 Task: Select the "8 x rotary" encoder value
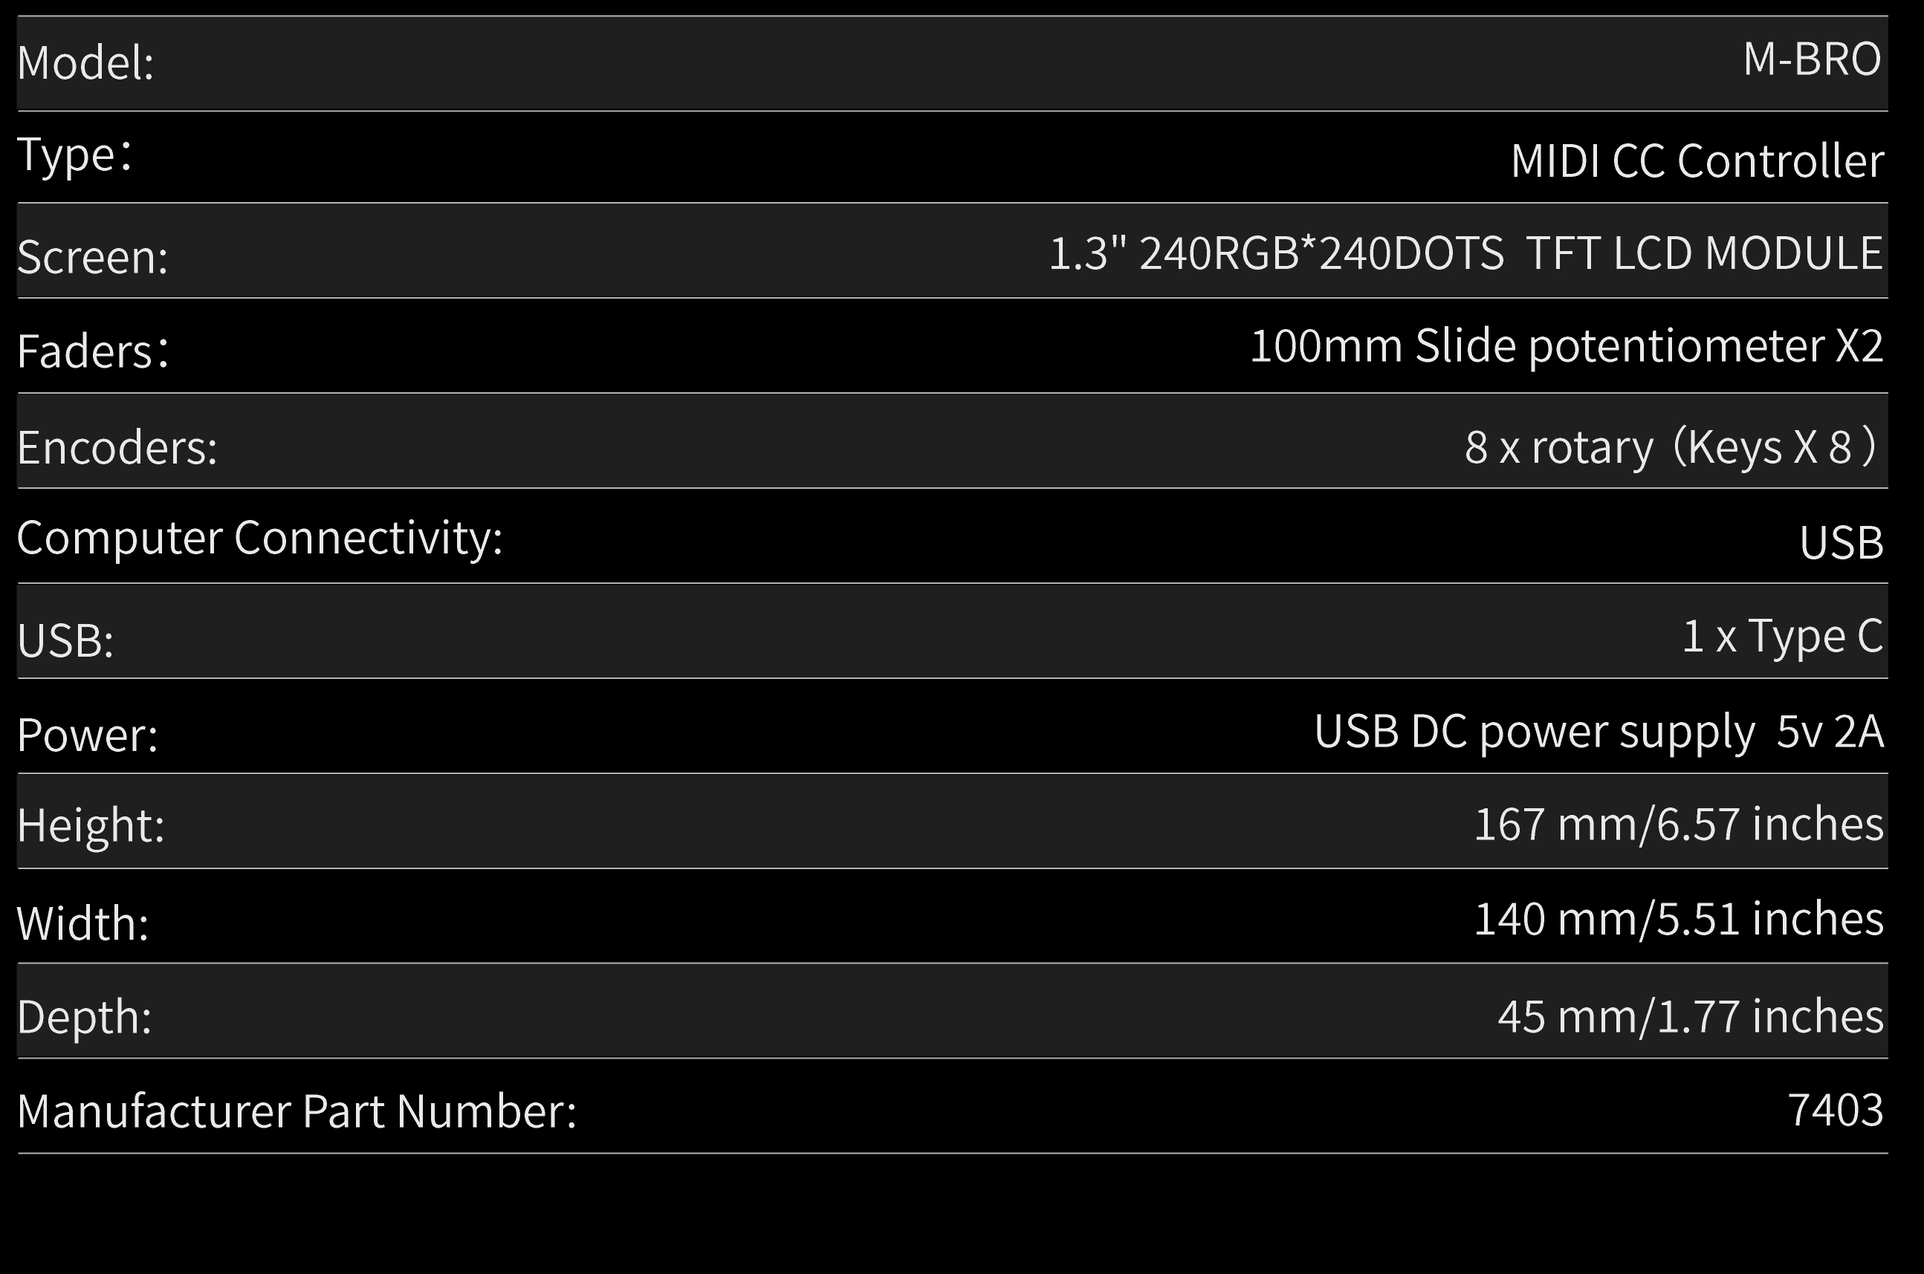1558,447
